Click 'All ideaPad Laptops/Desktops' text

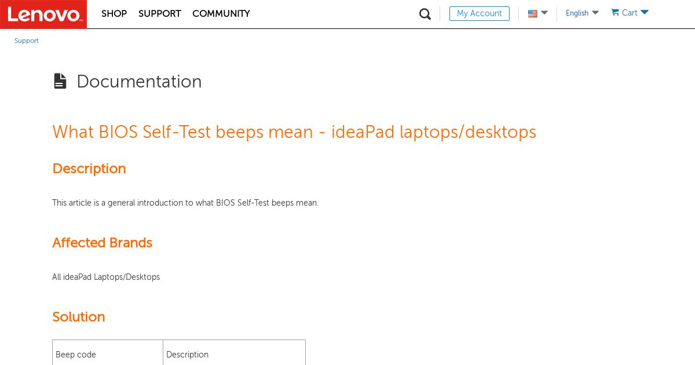point(106,277)
